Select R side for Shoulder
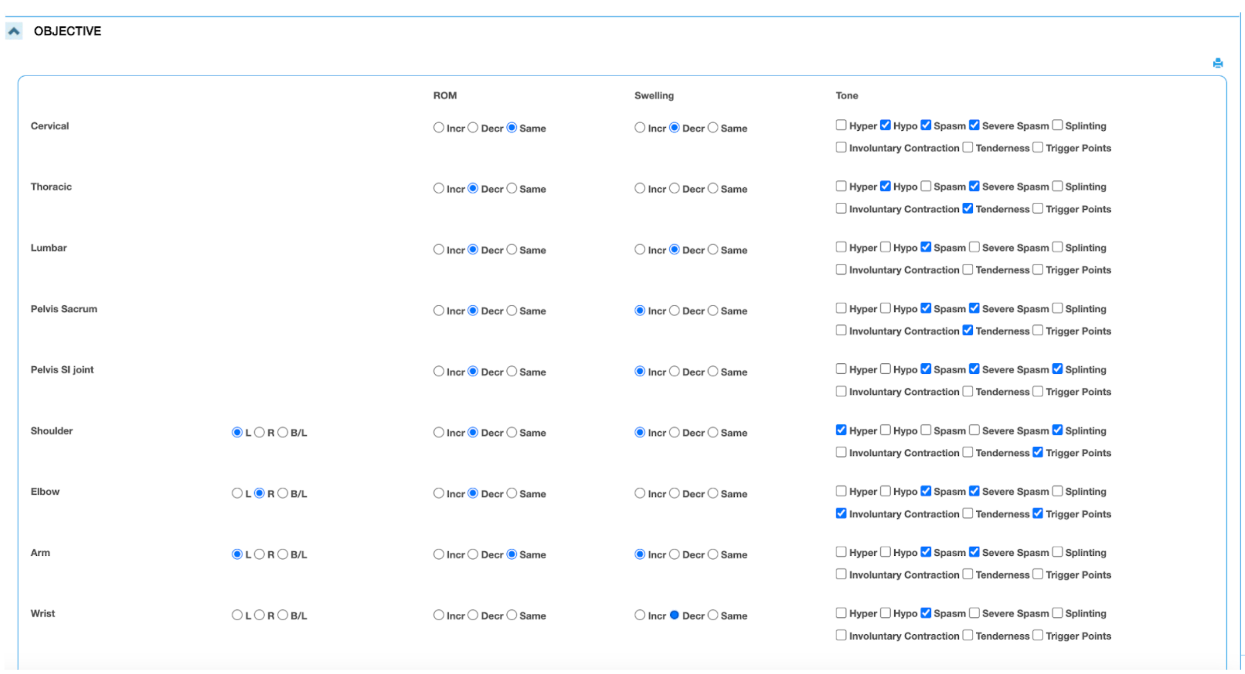Screen dimensions: 1245x674 pyautogui.click(x=259, y=432)
